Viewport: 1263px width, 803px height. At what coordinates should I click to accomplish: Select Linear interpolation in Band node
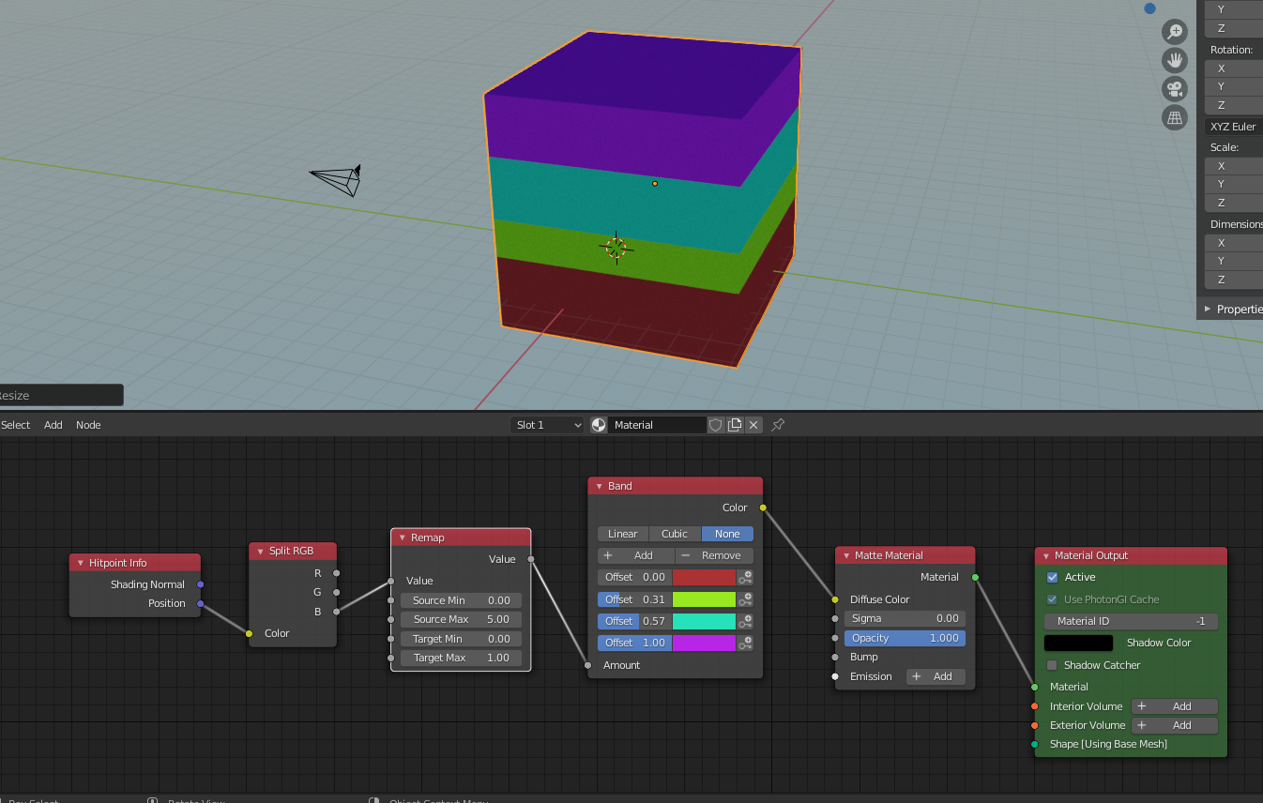click(623, 534)
